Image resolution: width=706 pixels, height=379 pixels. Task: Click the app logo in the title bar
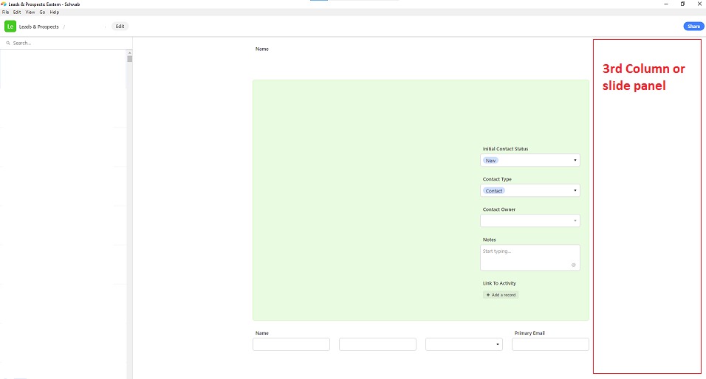pyautogui.click(x=4, y=4)
